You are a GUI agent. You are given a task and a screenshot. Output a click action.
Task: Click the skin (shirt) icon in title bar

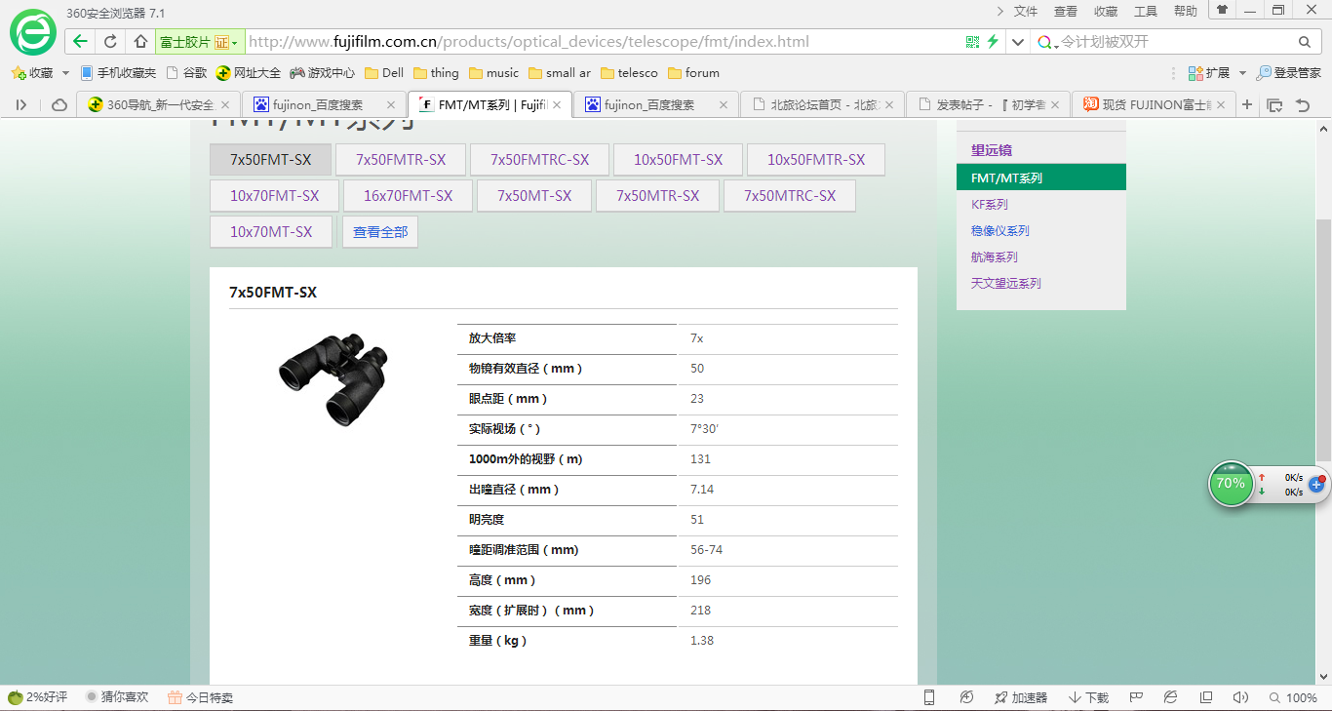coord(1222,10)
